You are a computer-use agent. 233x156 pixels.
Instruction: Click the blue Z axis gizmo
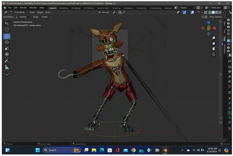click(209, 22)
